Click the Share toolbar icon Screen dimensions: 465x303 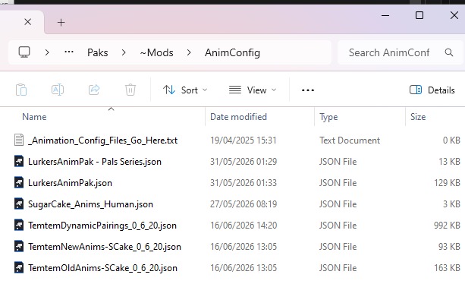tap(94, 90)
